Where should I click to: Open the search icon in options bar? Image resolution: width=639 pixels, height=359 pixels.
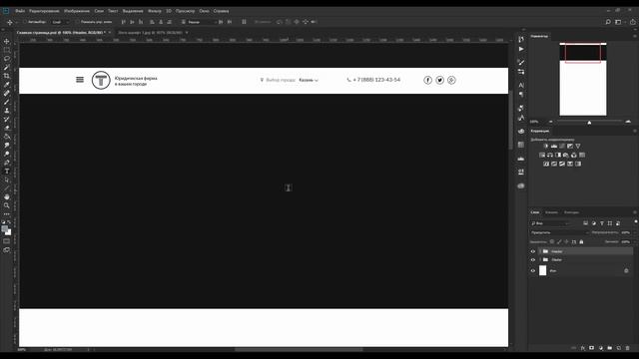click(608, 22)
